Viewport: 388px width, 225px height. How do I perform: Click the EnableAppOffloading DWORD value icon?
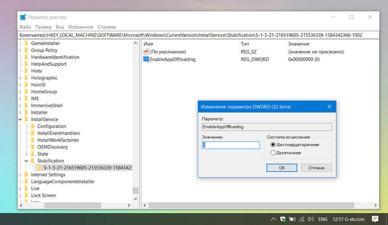tap(146, 59)
